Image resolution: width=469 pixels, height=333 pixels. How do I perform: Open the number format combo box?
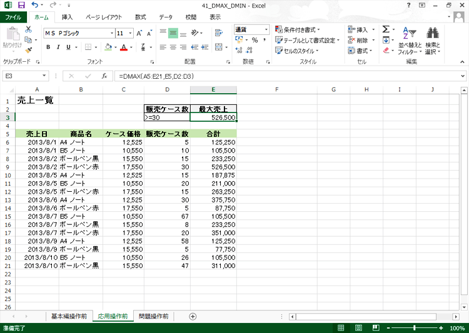pyautogui.click(x=251, y=29)
